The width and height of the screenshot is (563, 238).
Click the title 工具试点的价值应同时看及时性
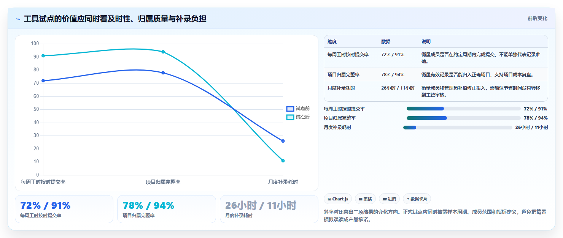pyautogui.click(x=115, y=19)
